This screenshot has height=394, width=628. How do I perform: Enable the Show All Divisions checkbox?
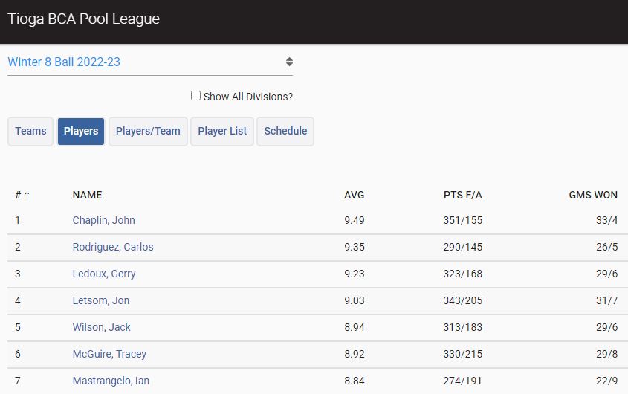tap(195, 96)
